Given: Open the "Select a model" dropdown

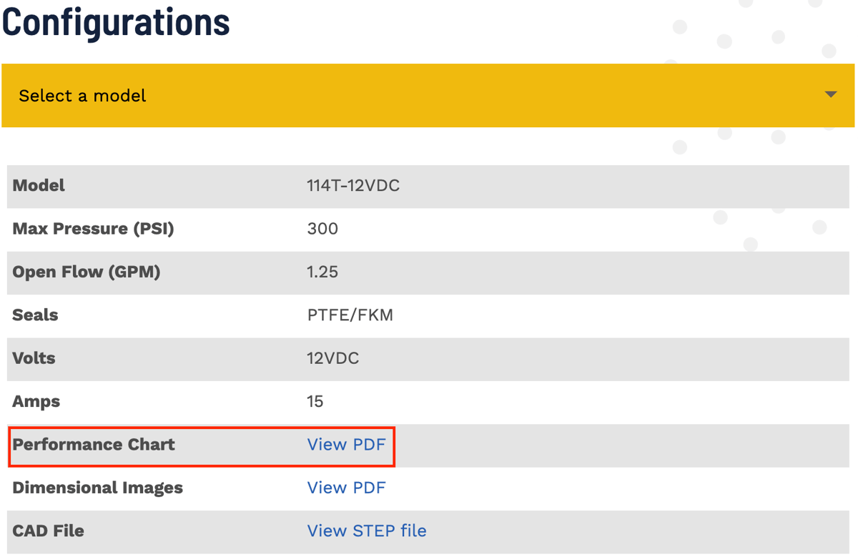Looking at the screenshot, I should pyautogui.click(x=428, y=96).
